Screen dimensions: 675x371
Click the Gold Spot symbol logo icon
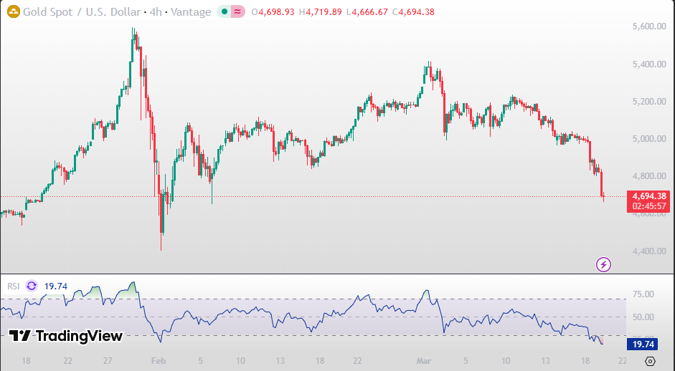12,12
